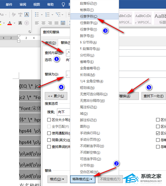
Task: Click the numbered list icon
Action: 47,15
